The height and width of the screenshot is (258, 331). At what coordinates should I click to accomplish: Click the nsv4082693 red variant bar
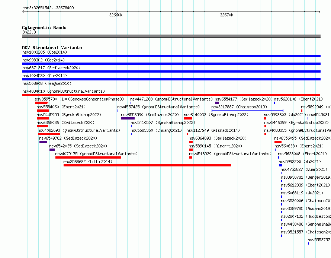pos(49,134)
